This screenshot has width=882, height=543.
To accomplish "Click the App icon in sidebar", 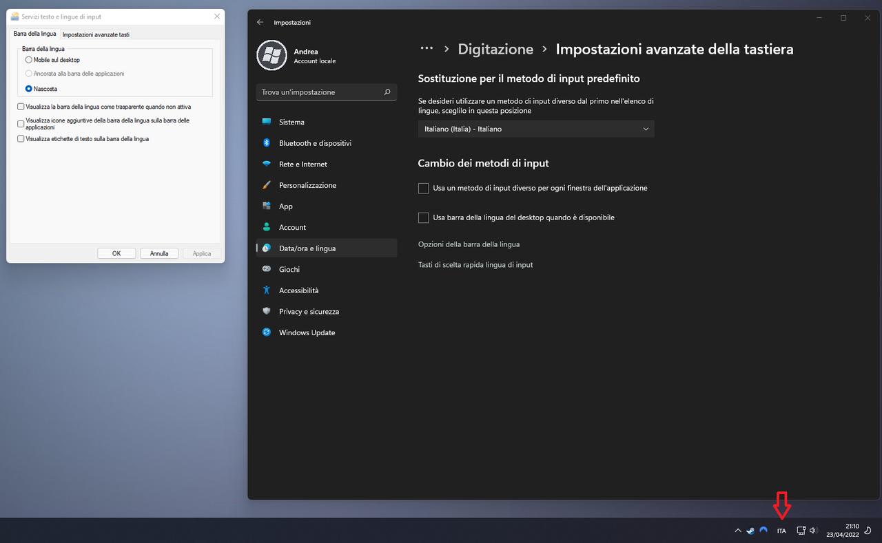I will 267,206.
